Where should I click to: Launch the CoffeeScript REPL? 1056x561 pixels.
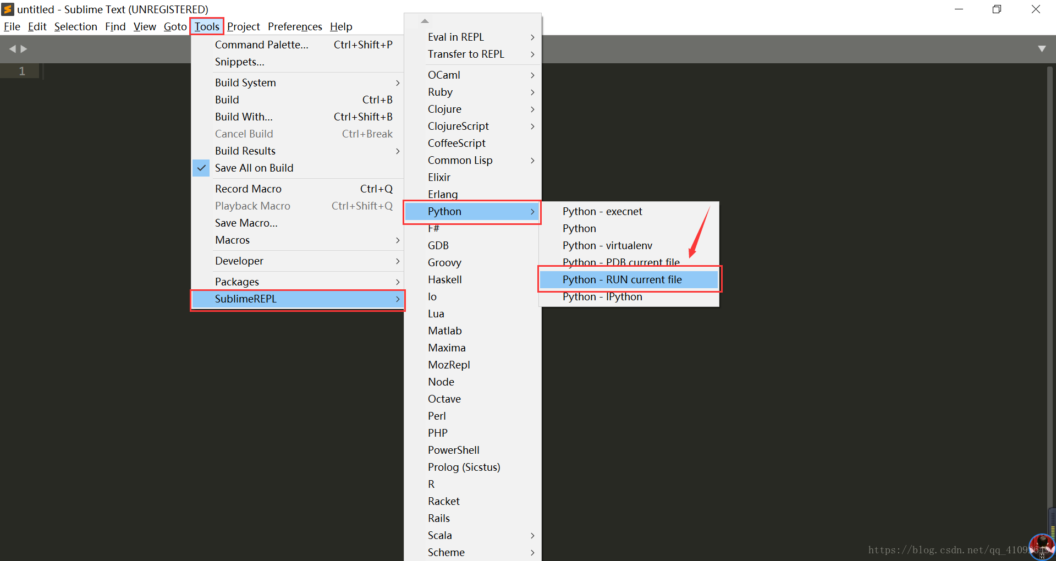coord(472,143)
